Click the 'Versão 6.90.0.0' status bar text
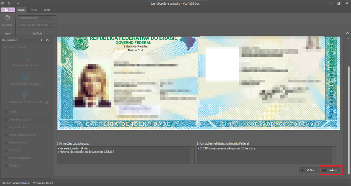 coord(43,183)
